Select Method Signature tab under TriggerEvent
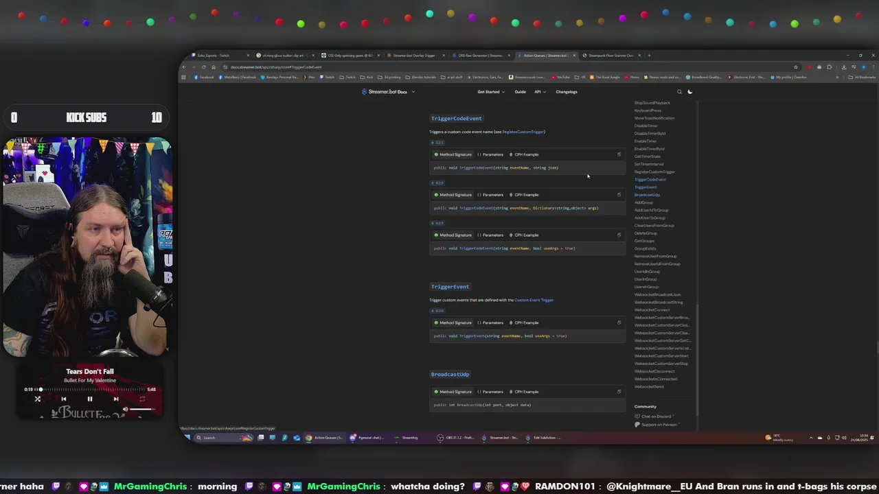Viewport: 879px width, 494px height. tap(453, 322)
